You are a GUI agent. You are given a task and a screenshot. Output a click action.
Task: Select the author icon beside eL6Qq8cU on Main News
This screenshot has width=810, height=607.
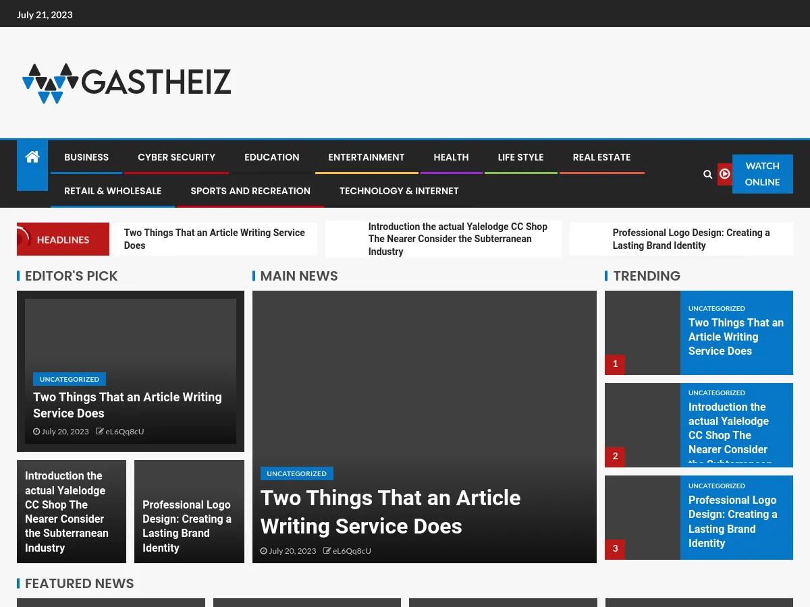point(326,550)
